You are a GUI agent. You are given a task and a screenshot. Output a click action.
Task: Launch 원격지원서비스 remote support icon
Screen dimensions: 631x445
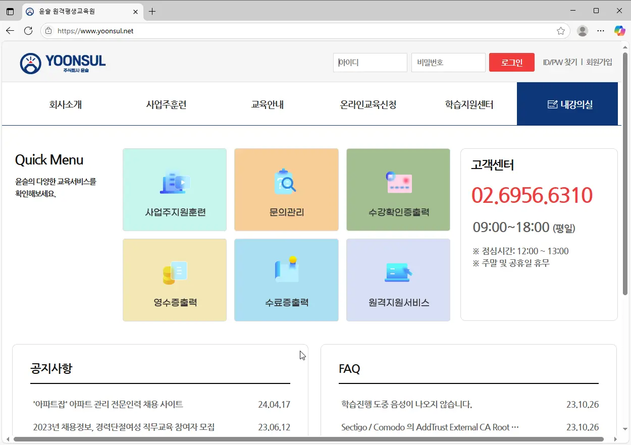coord(398,280)
